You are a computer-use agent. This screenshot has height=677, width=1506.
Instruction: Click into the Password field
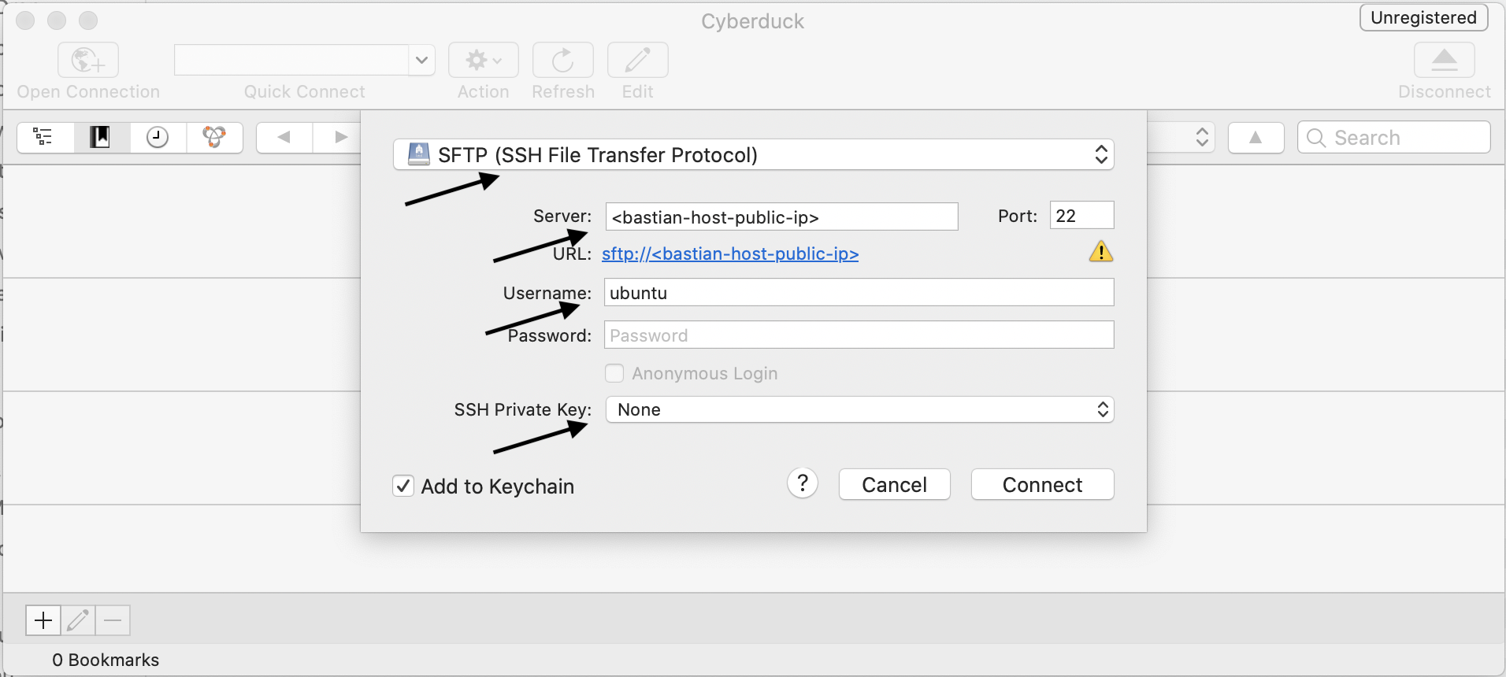tap(859, 335)
